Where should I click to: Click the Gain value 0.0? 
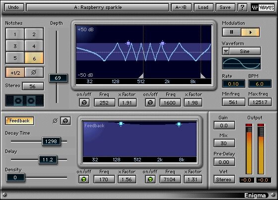(224, 125)
